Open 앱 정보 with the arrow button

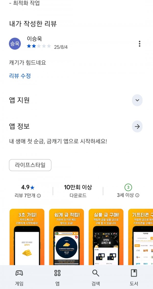(x=137, y=126)
